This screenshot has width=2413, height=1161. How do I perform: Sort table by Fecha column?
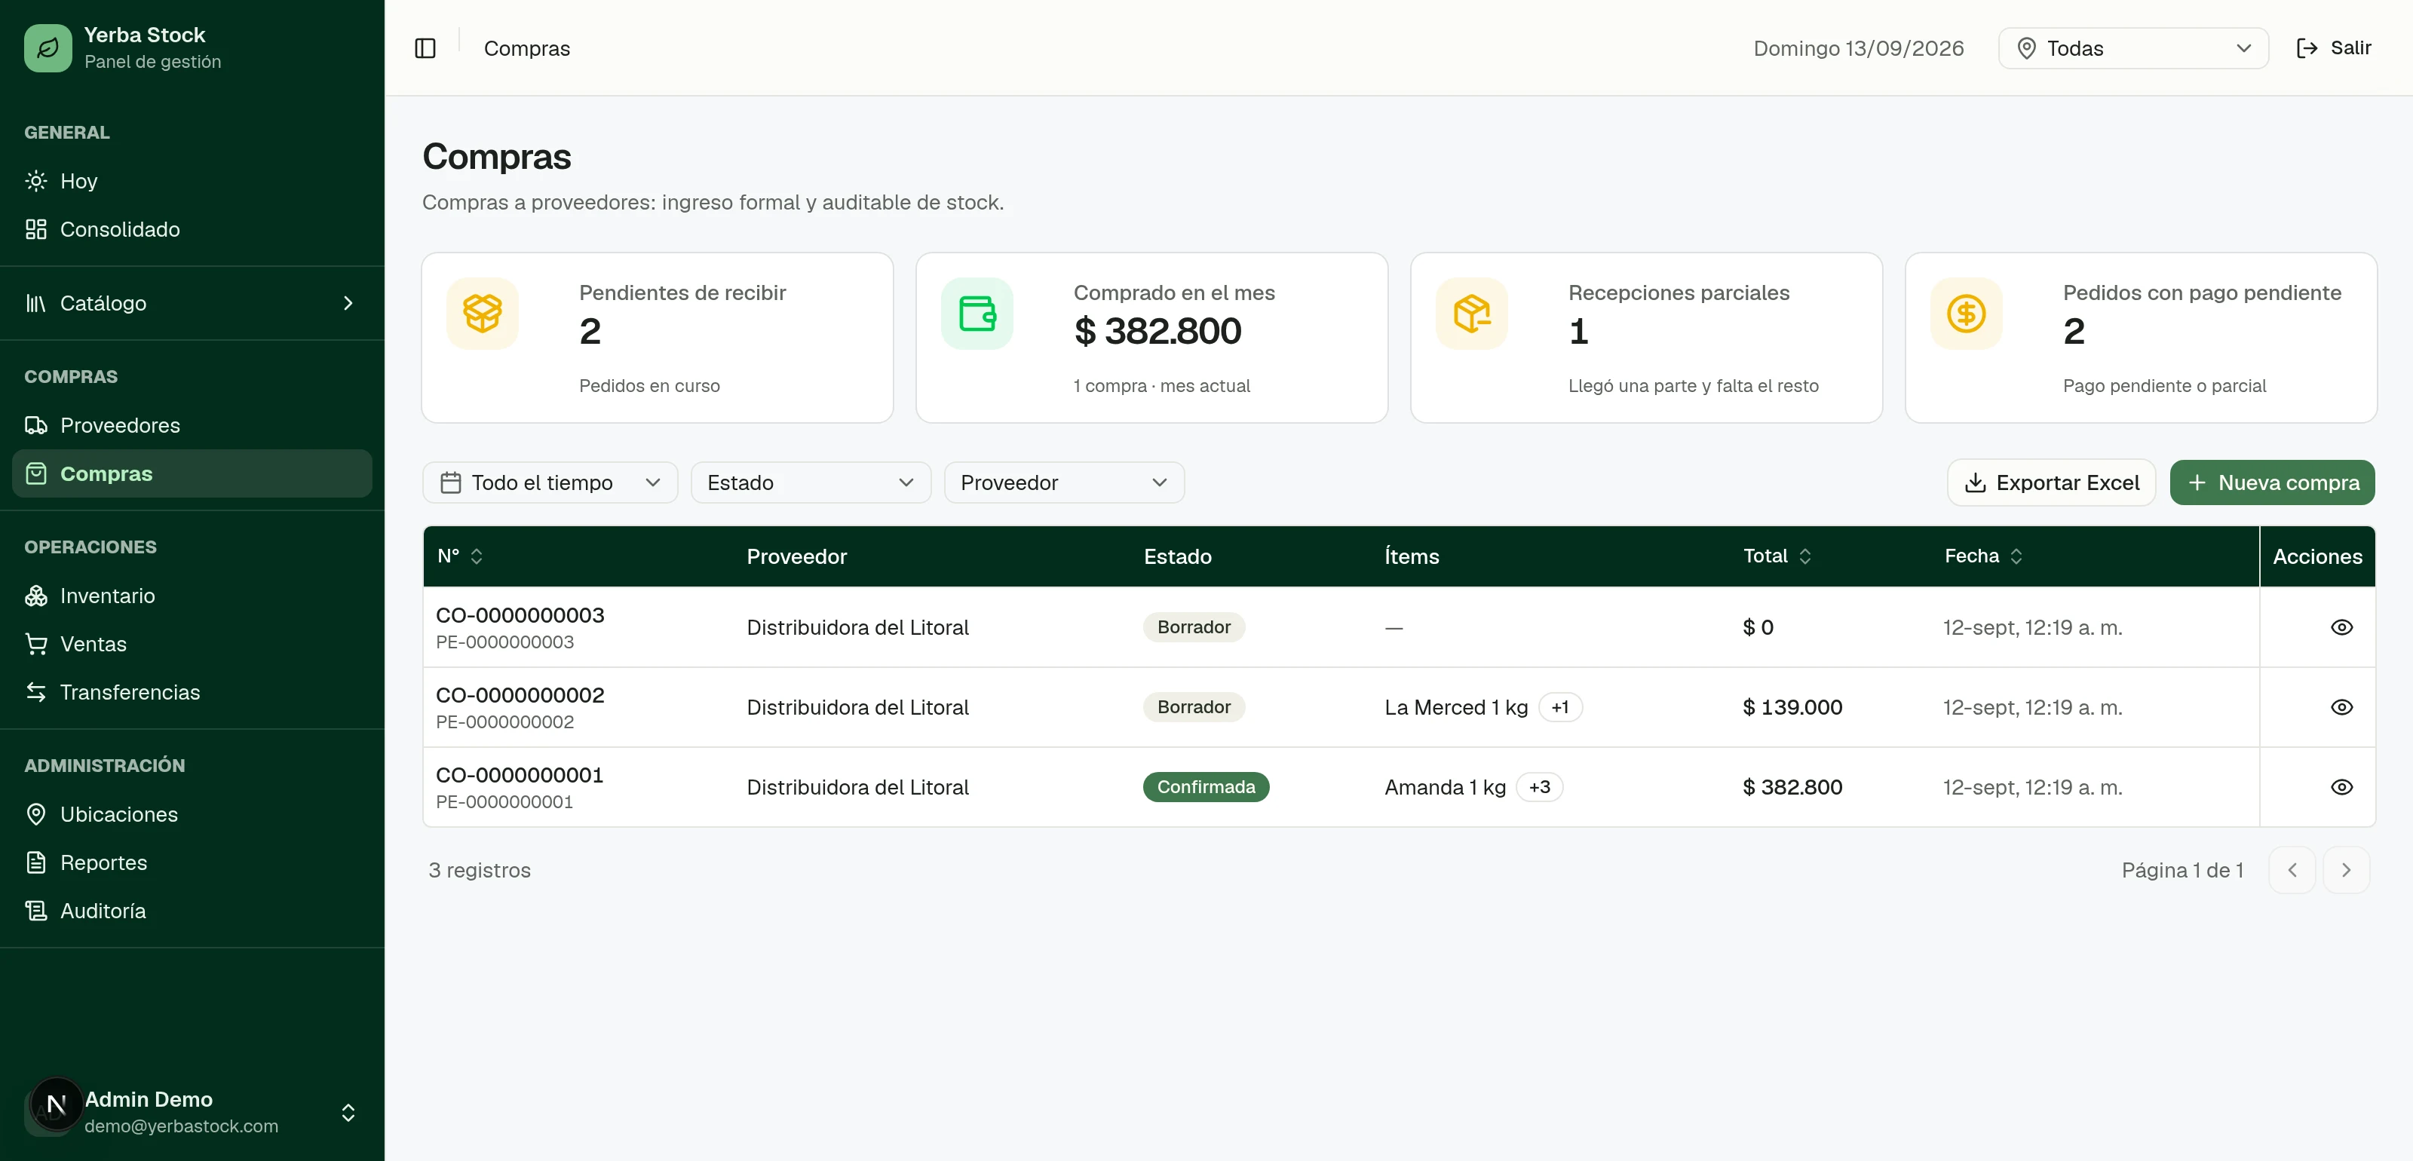coord(1983,556)
